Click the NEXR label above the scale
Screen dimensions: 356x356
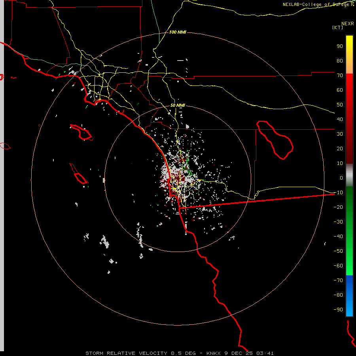pos(348,24)
